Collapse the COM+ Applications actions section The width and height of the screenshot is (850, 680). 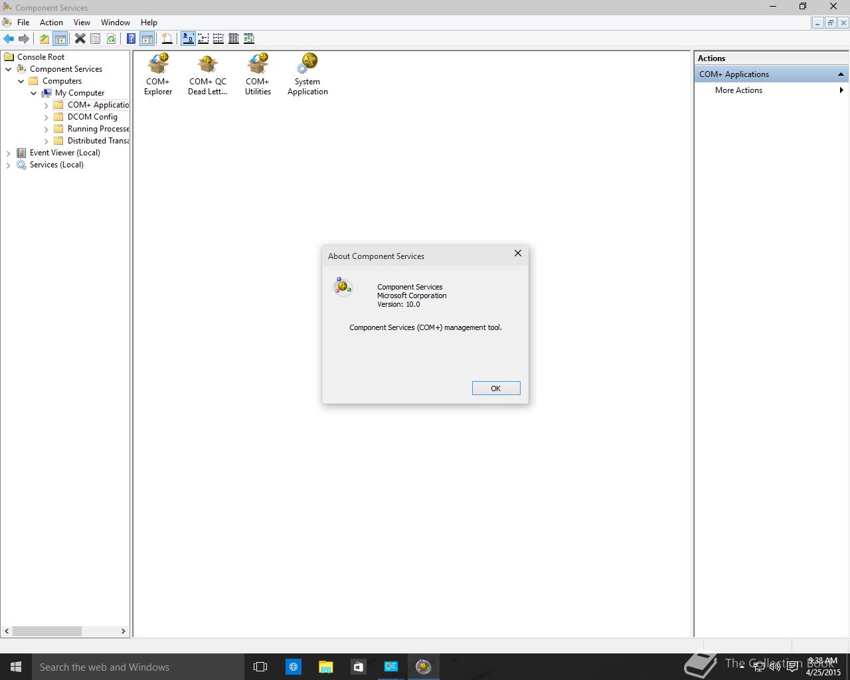pos(841,74)
